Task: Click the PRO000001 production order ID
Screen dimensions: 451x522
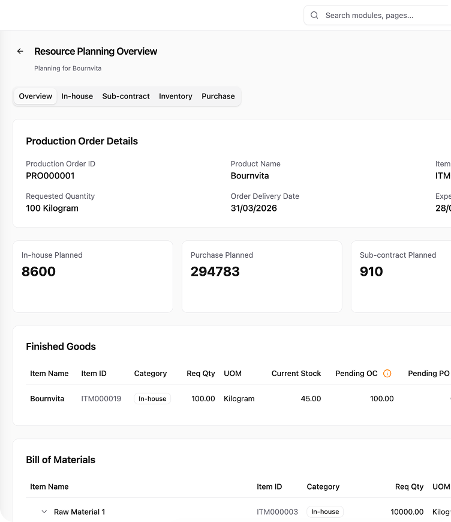Action: click(50, 176)
